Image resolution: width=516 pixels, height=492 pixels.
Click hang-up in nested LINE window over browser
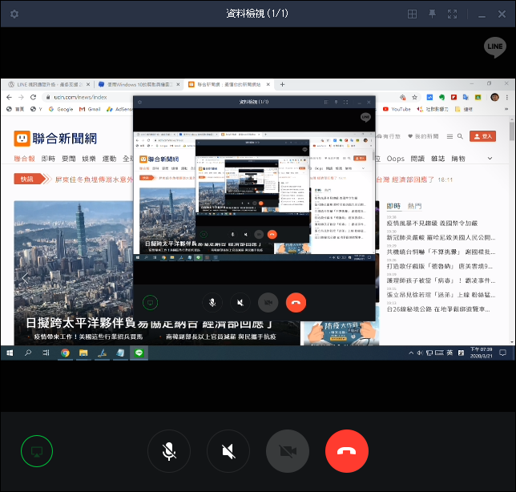[296, 302]
